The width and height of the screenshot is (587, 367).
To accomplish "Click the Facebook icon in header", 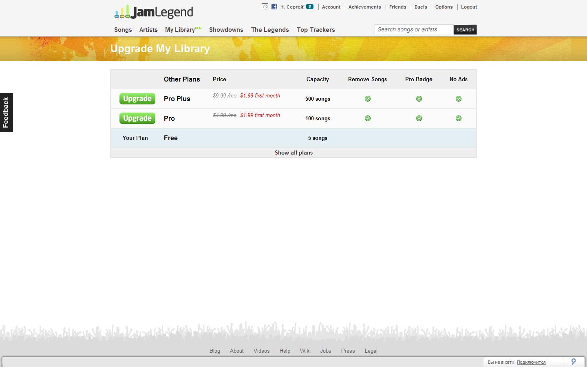I will click(274, 7).
